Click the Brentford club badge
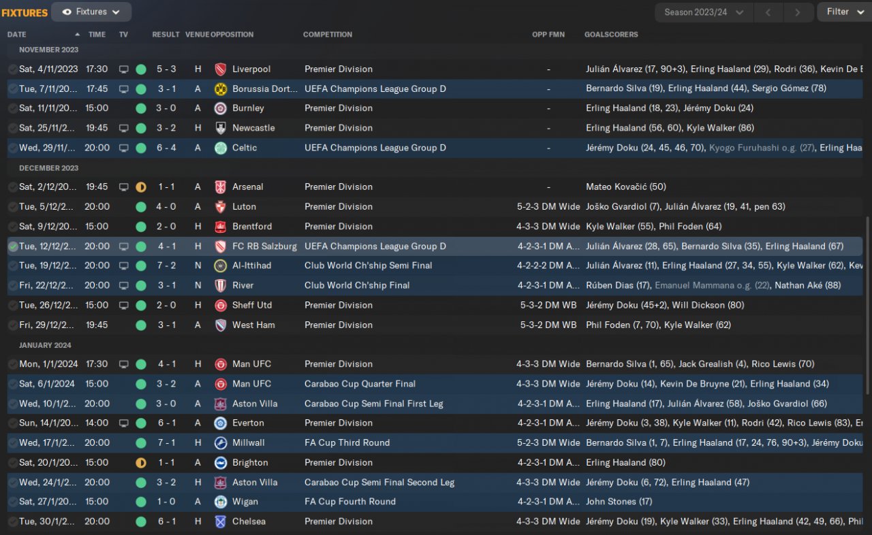Screen dimensions: 872x535 click(x=220, y=227)
